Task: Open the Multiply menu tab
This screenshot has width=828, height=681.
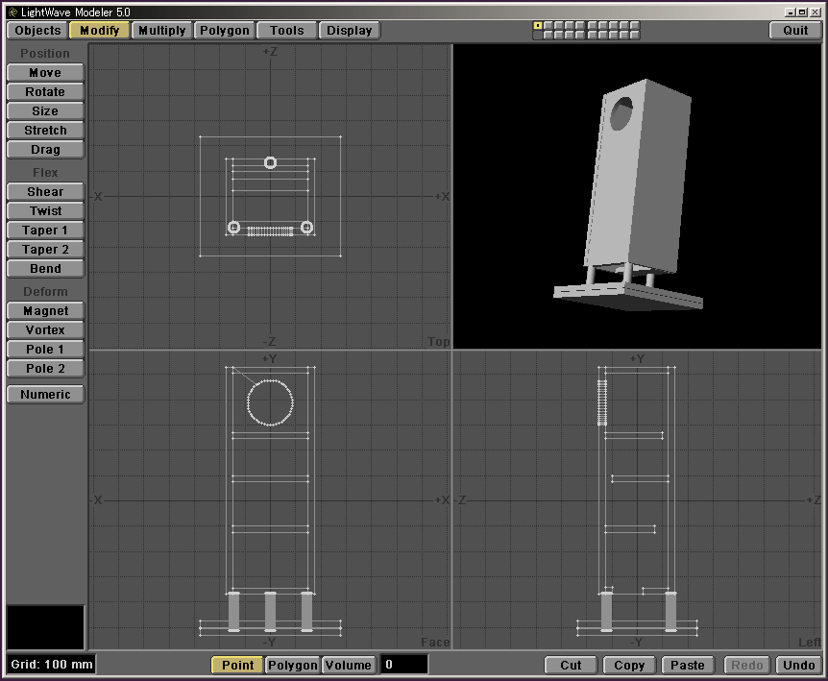Action: tap(161, 31)
